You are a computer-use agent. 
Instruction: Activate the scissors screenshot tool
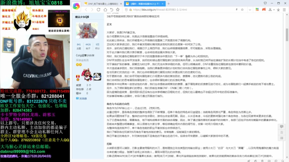270,10
